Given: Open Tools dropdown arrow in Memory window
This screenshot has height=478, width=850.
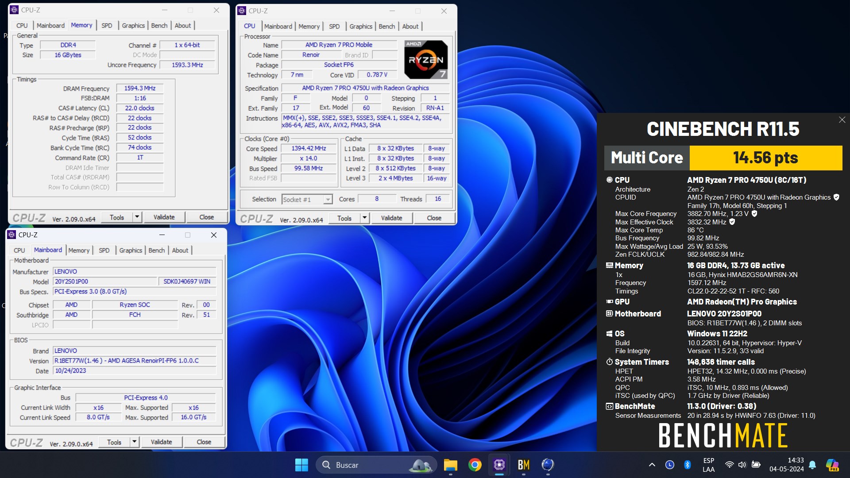Looking at the screenshot, I should point(137,217).
